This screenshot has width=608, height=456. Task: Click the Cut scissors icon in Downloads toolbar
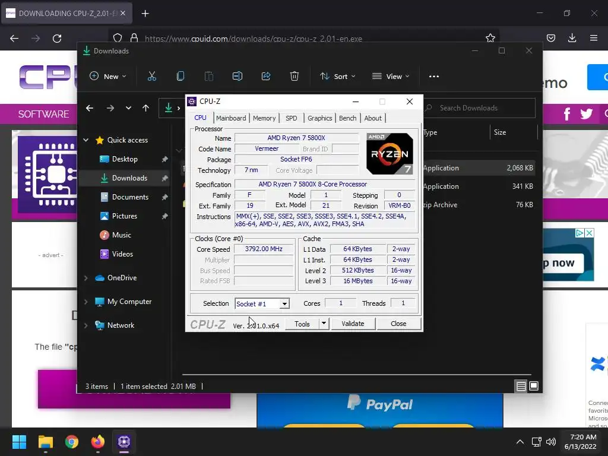point(151,77)
